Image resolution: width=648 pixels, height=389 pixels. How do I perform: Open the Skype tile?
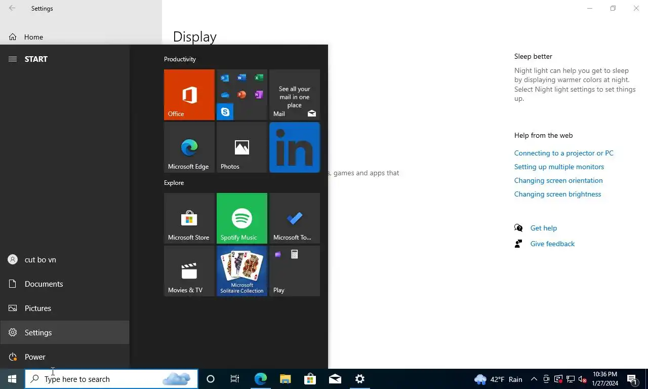[225, 112]
